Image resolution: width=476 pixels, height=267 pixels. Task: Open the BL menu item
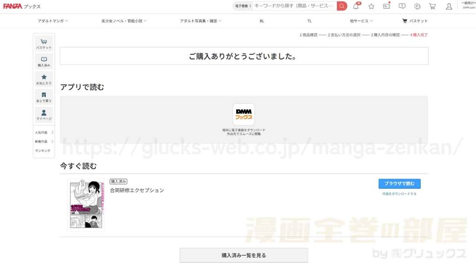coord(262,21)
